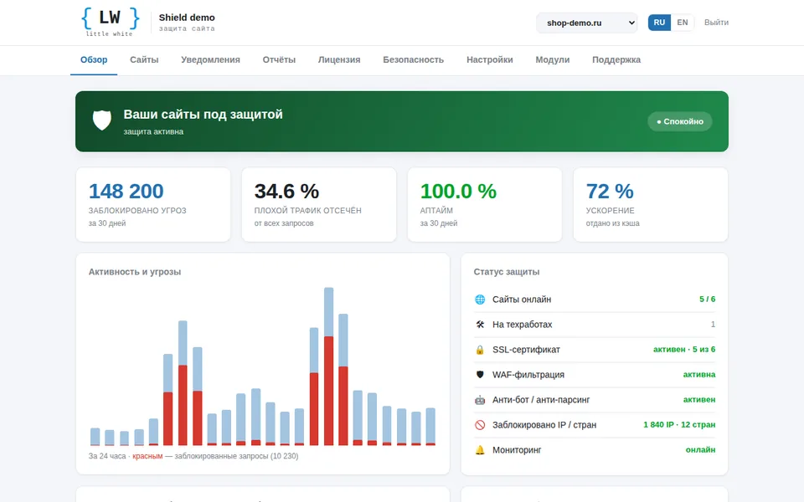Click the 34.6 % bad traffic card
The height and width of the screenshot is (502, 804).
pyautogui.click(x=319, y=204)
